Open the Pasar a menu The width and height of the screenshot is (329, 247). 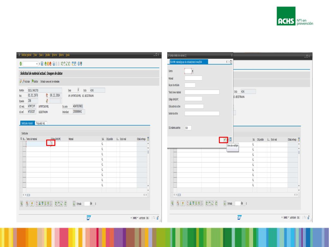coord(41,55)
